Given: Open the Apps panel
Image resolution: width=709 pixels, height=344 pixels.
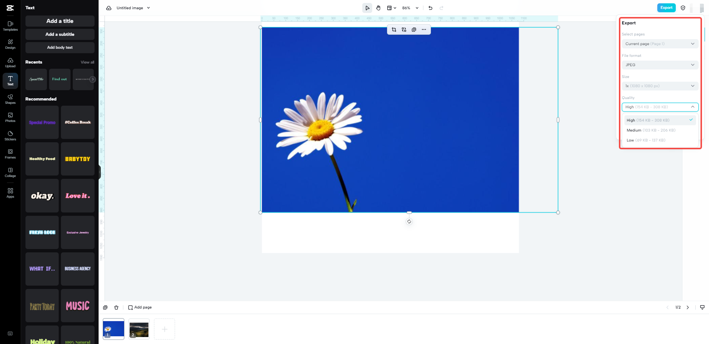Looking at the screenshot, I should [10, 193].
